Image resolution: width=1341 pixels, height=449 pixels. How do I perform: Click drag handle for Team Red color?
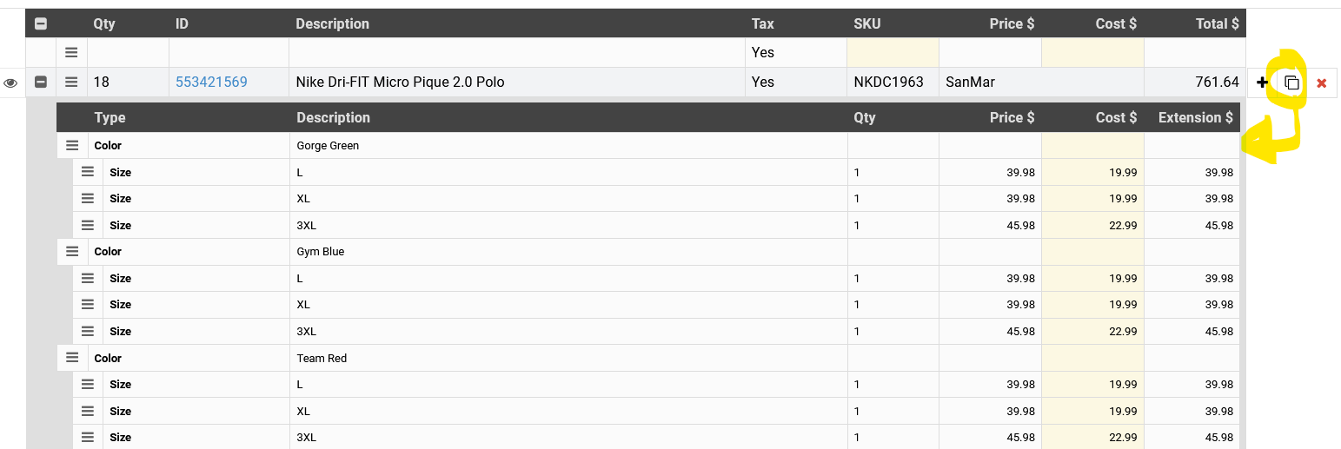pyautogui.click(x=72, y=358)
